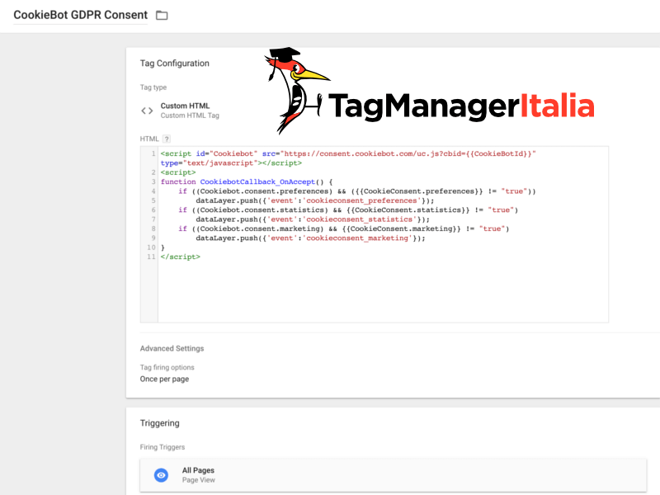Click the Tag firing options label
The image size is (660, 495).
click(167, 367)
